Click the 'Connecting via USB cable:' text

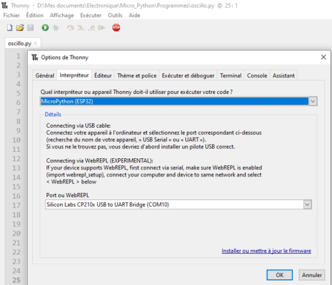click(x=78, y=126)
